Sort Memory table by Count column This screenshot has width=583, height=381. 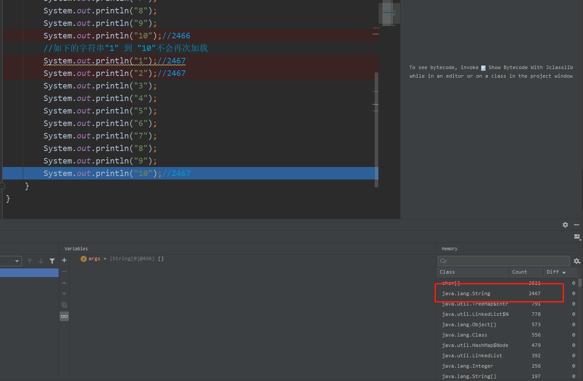pos(526,272)
